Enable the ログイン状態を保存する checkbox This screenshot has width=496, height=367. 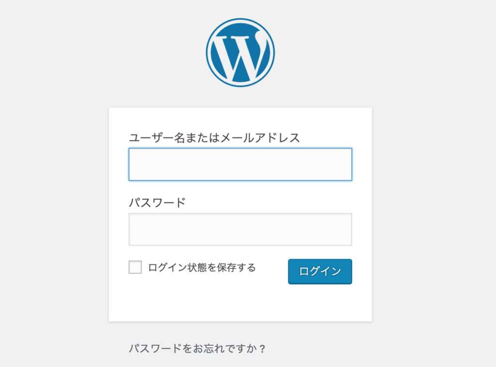135,267
